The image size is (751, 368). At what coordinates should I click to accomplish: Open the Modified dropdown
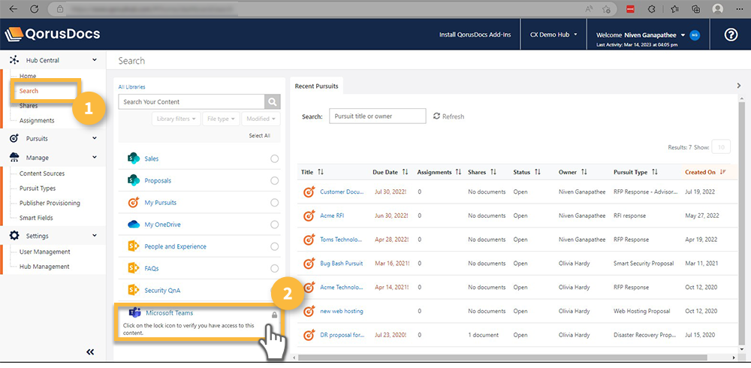[261, 119]
